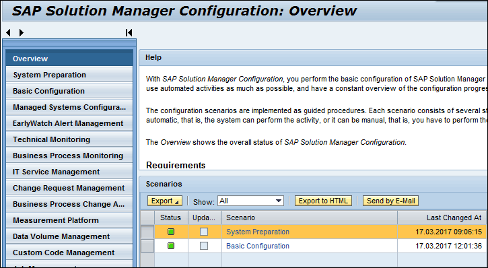Open the Basic Configuration scenario link

coord(258,246)
